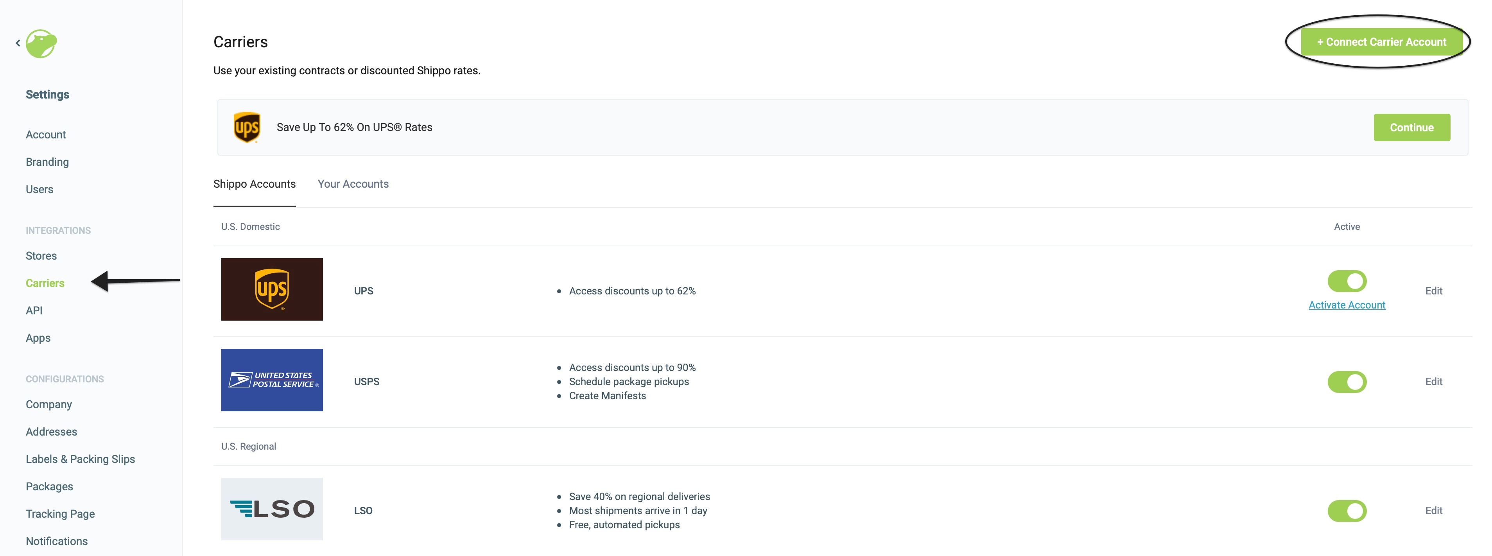The width and height of the screenshot is (1492, 556).
Task: Click 'Most shipments arrive in 1 day' text
Action: coord(638,511)
